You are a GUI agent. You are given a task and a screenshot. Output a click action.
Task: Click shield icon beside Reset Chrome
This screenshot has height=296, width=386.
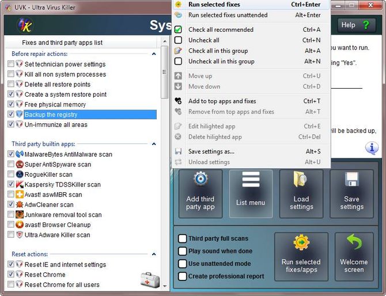[20, 275]
